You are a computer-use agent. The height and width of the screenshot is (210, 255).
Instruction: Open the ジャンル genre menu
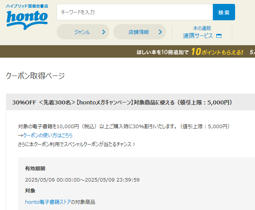(83, 32)
